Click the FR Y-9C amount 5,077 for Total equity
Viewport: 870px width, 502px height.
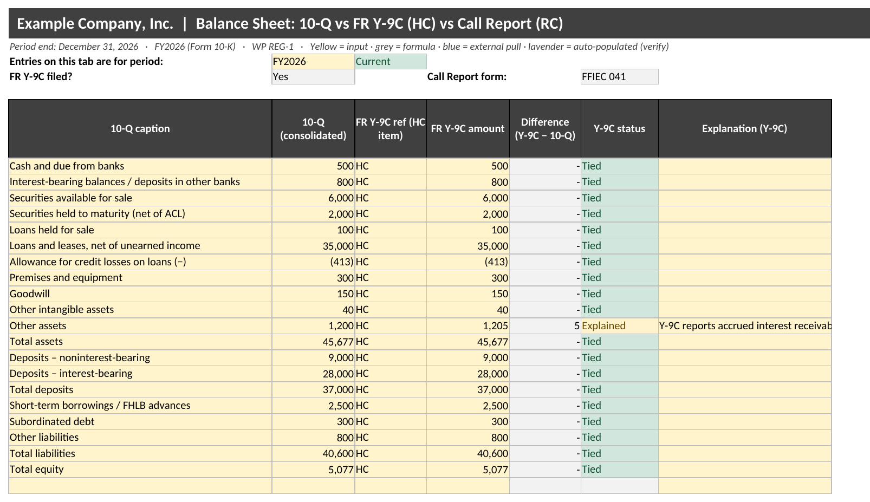pos(468,470)
